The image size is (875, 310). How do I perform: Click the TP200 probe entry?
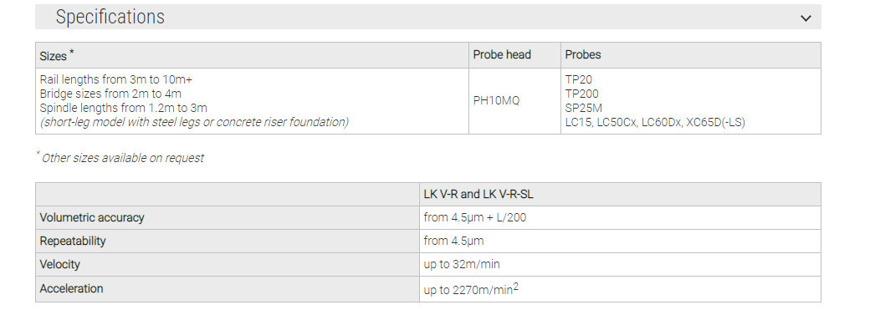581,94
